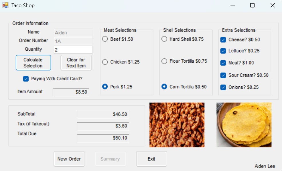Image resolution: width=282 pixels, height=171 pixels.
Task: Click Clear for Next Item button
Action: pos(76,63)
